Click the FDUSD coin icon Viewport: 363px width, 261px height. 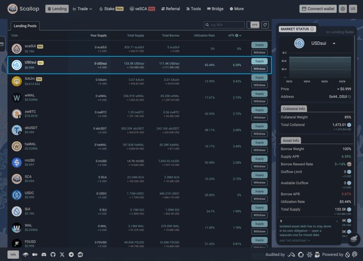[x=17, y=244]
